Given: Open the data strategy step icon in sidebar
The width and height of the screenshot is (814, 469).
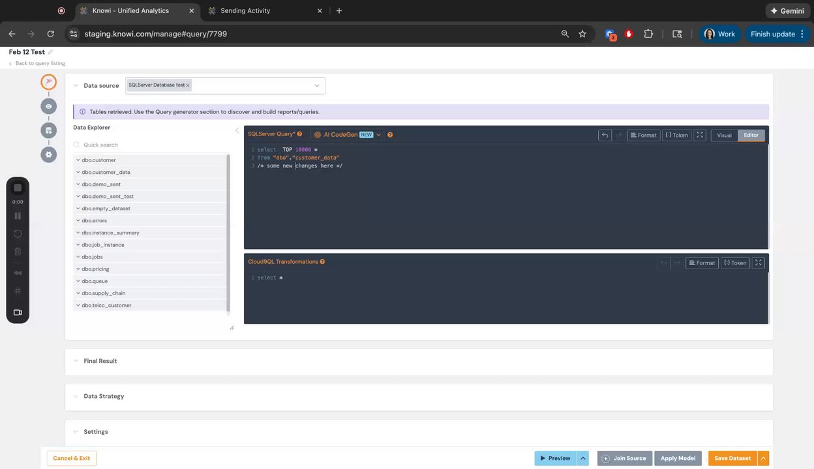Looking at the screenshot, I should [x=48, y=130].
